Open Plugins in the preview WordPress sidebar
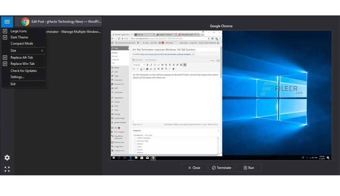Viewport: 340px width, 196px height. point(116,102)
